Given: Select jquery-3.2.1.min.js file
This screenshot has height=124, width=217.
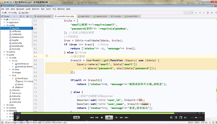Looking at the screenshot, I should [x=25, y=81].
